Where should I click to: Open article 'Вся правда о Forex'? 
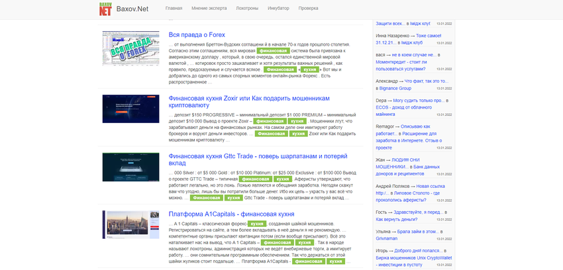(x=197, y=35)
